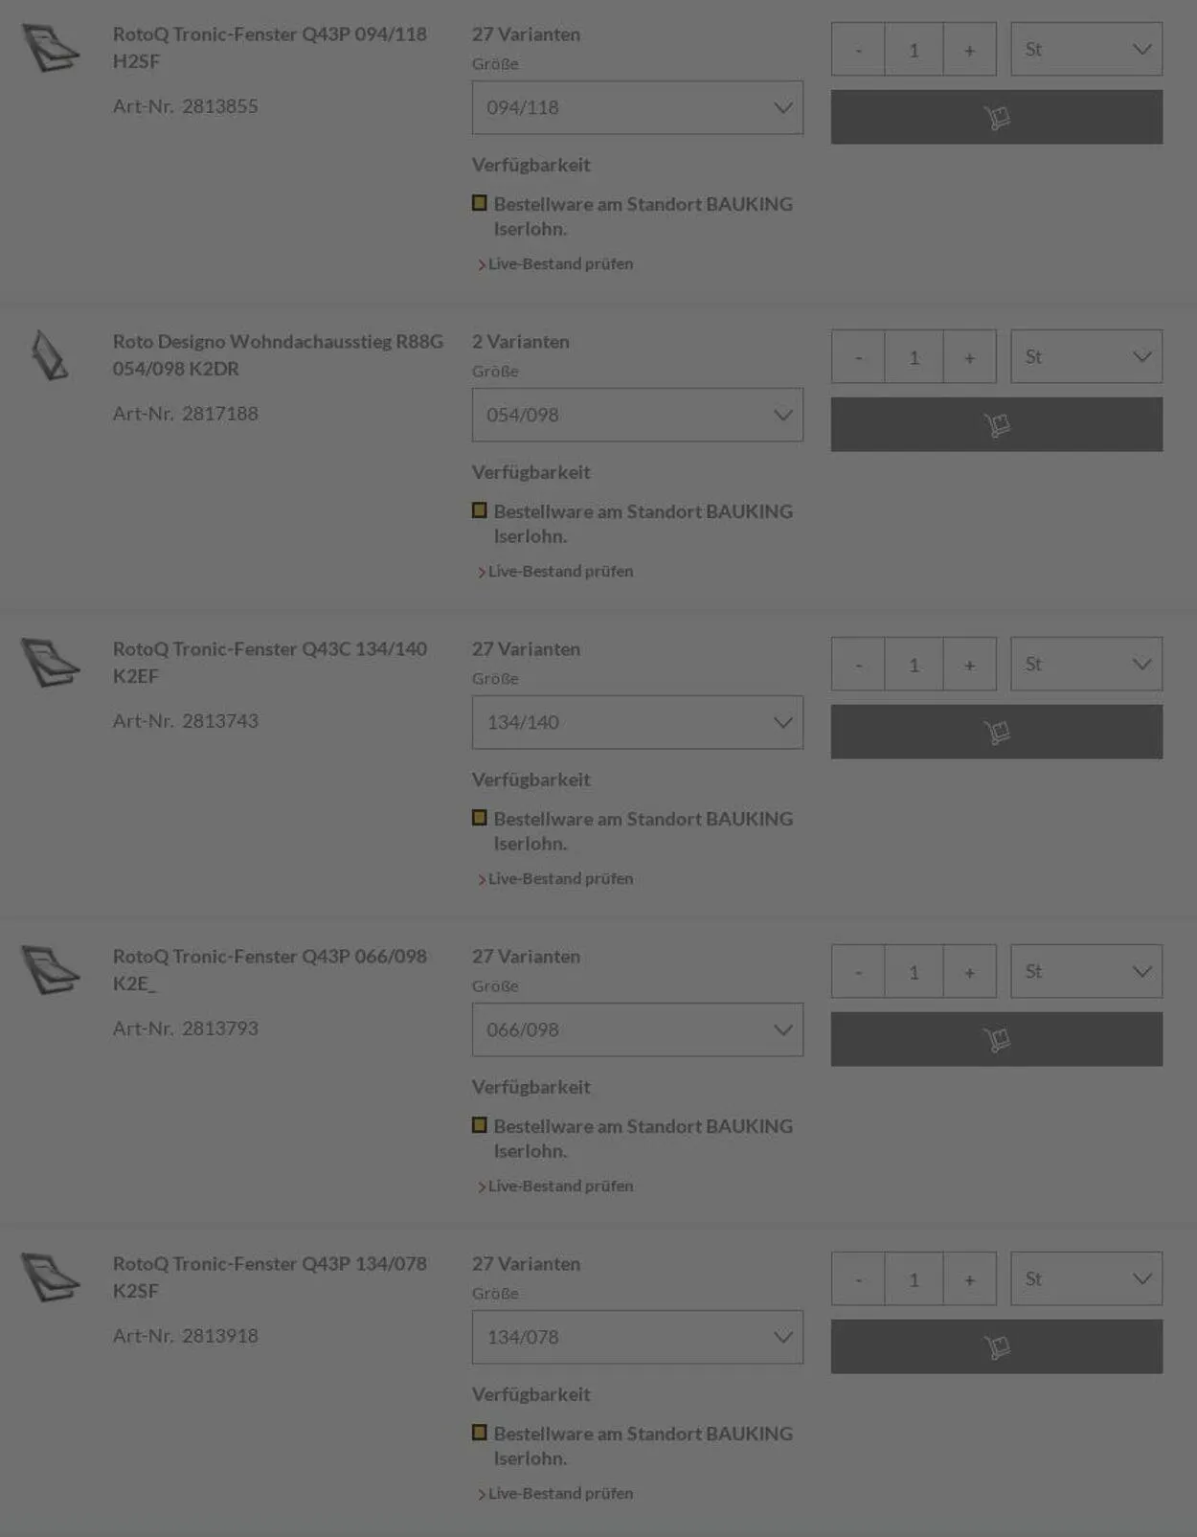The width and height of the screenshot is (1197, 1537).
Task: Open size dropdown showing 094/118
Action: click(x=637, y=107)
